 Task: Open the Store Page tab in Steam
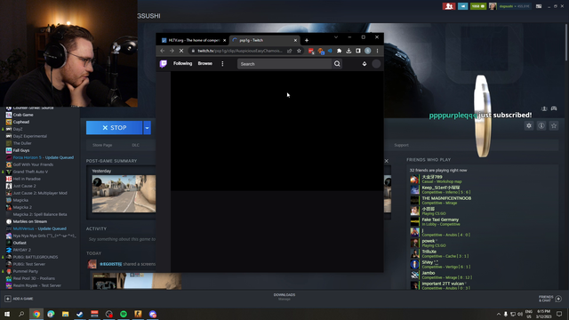[x=102, y=145]
